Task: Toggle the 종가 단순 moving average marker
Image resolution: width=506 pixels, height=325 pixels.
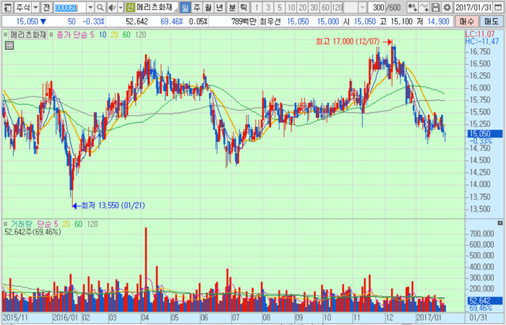Action: [51, 34]
